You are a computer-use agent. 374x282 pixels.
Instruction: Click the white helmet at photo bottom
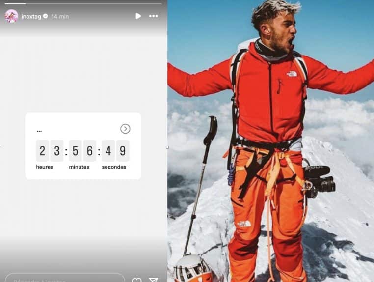click(192, 269)
